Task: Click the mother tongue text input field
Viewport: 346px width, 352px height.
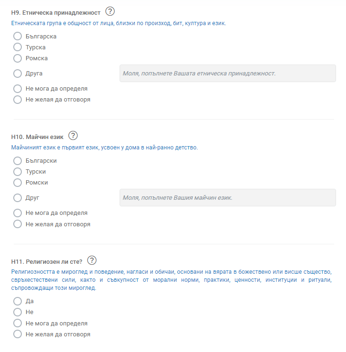Action: [x=228, y=197]
